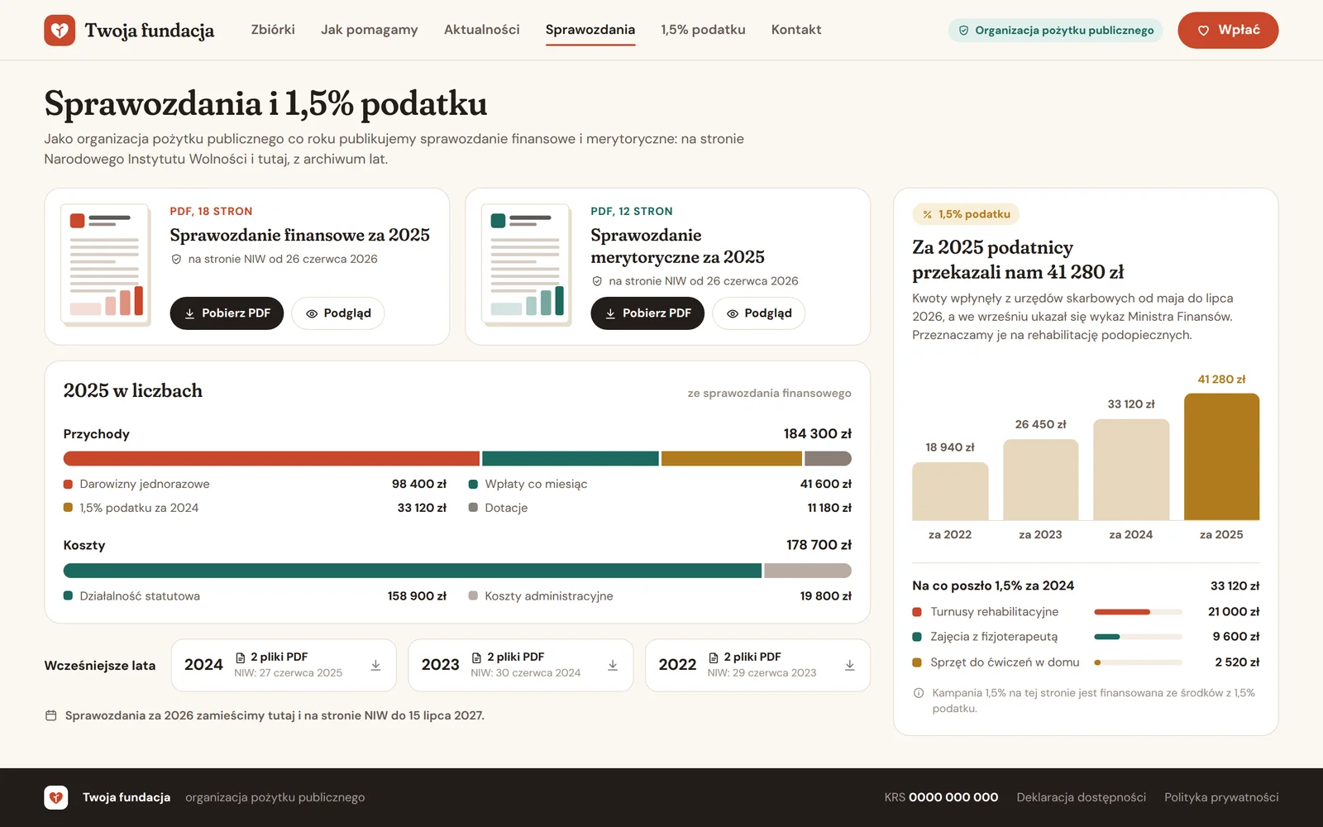Click the heart logo icon in header
The height and width of the screenshot is (827, 1323).
point(60,31)
